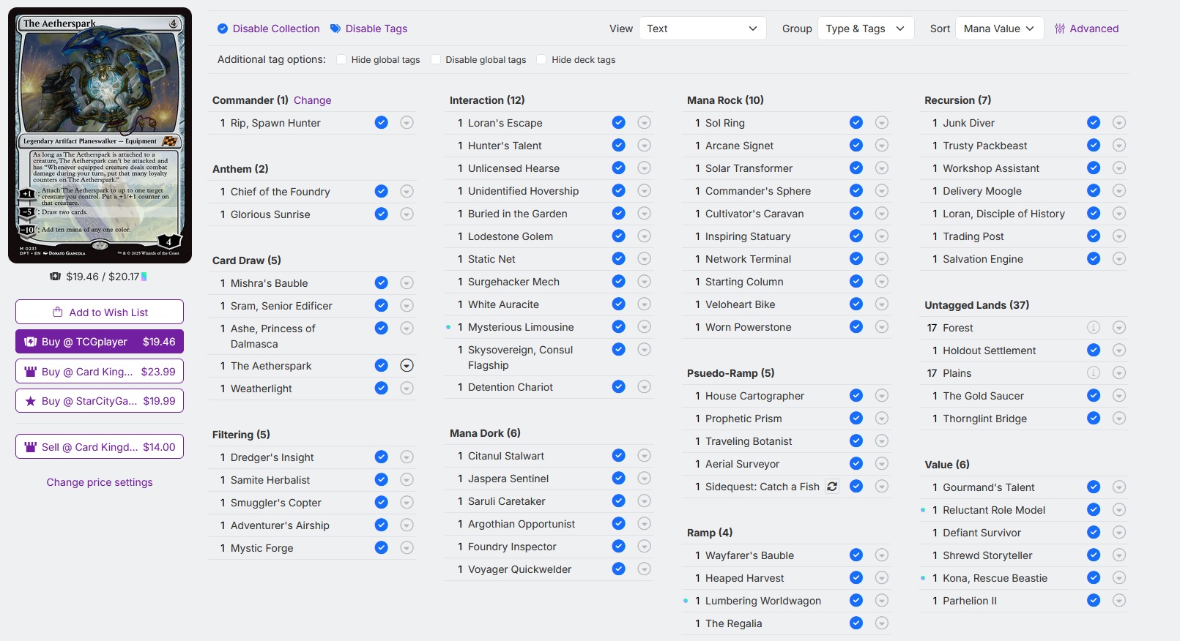Screen dimensions: 1180x641
Task: Open the options dropdown for Trusty Packbeast
Action: pos(1119,146)
